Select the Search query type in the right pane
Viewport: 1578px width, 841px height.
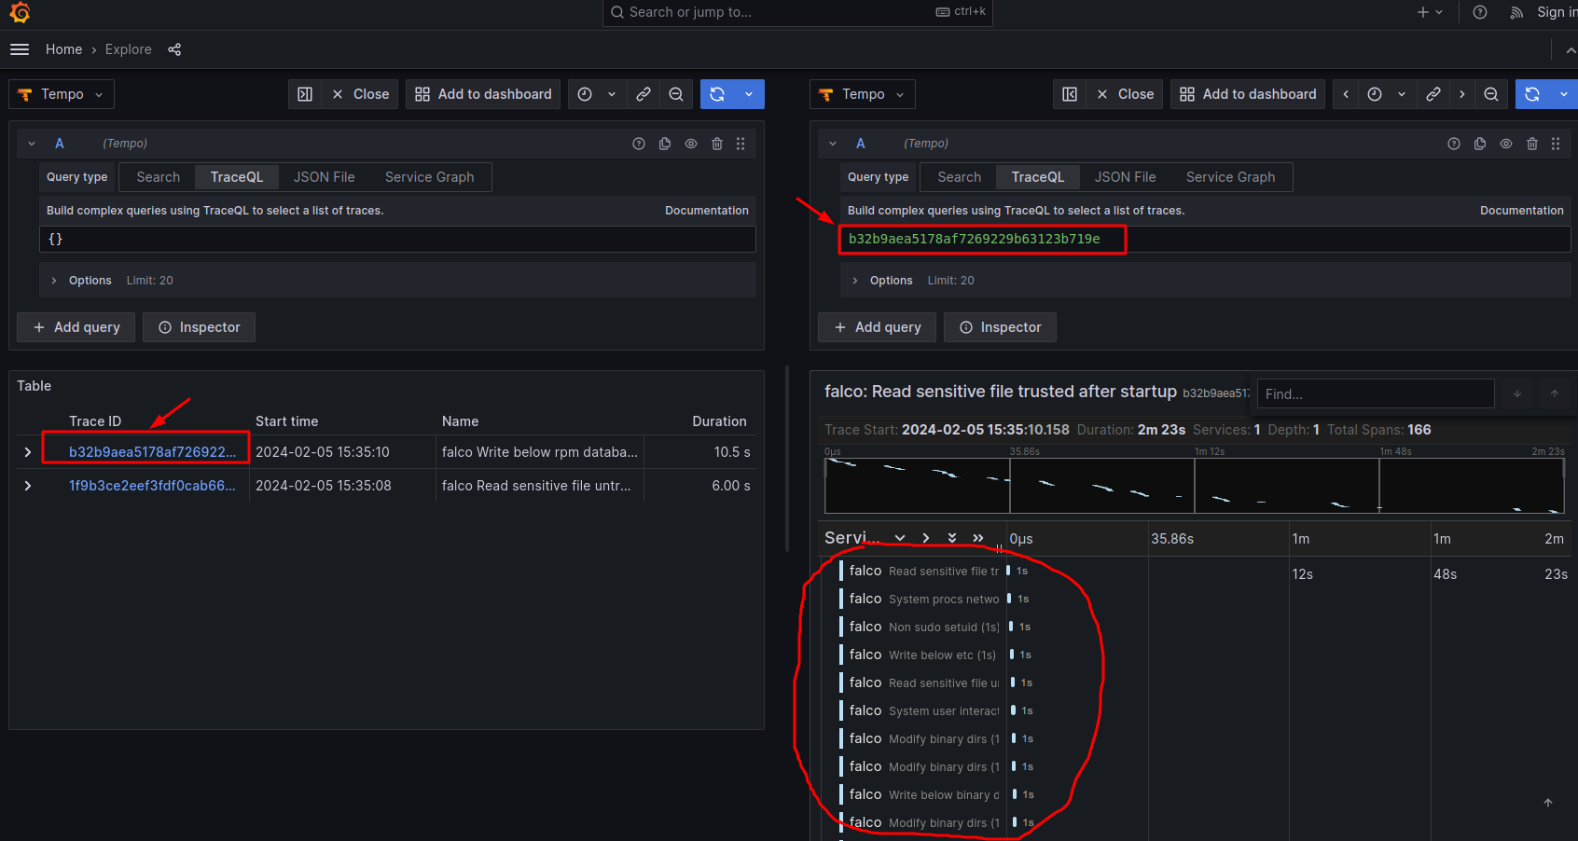[959, 177]
